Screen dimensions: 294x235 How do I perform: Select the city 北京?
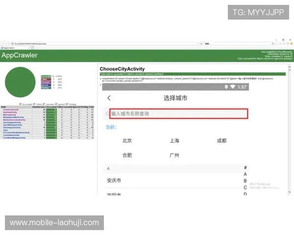[x=127, y=141]
